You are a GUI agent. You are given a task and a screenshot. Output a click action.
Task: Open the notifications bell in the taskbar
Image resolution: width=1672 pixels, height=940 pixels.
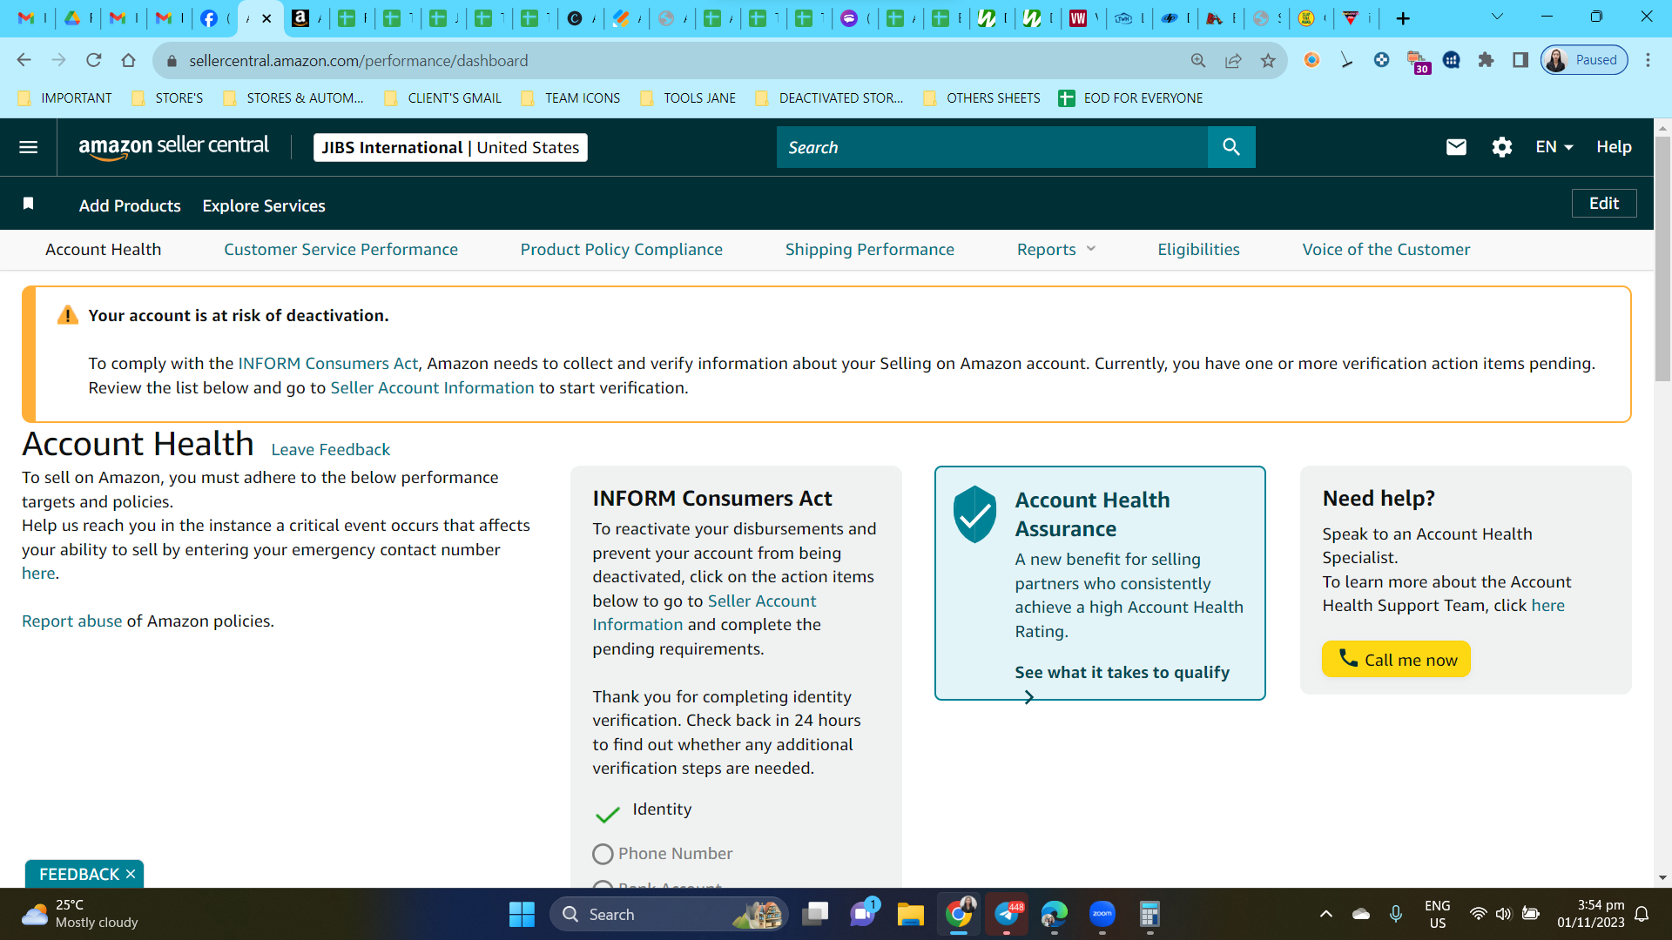[1642, 914]
